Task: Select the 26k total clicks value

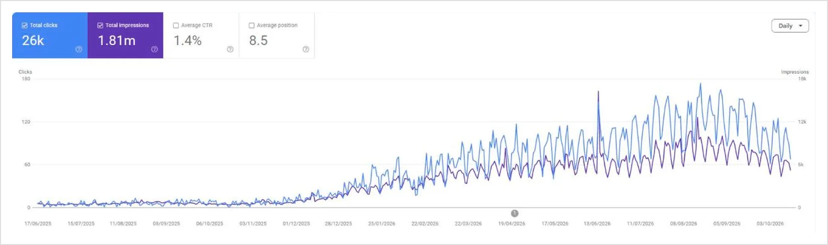Action: click(33, 41)
